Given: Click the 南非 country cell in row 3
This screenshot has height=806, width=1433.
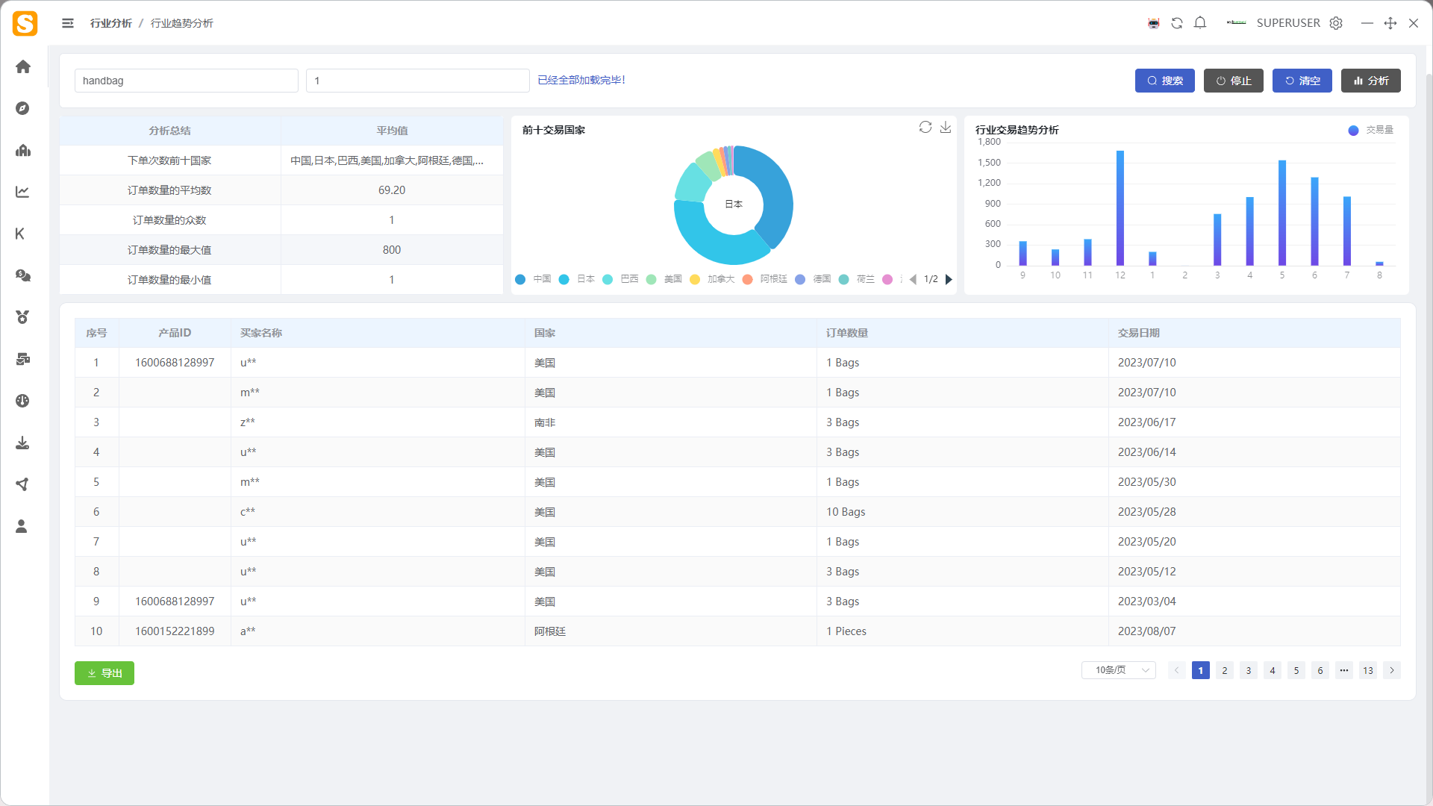Looking at the screenshot, I should pyautogui.click(x=671, y=422).
